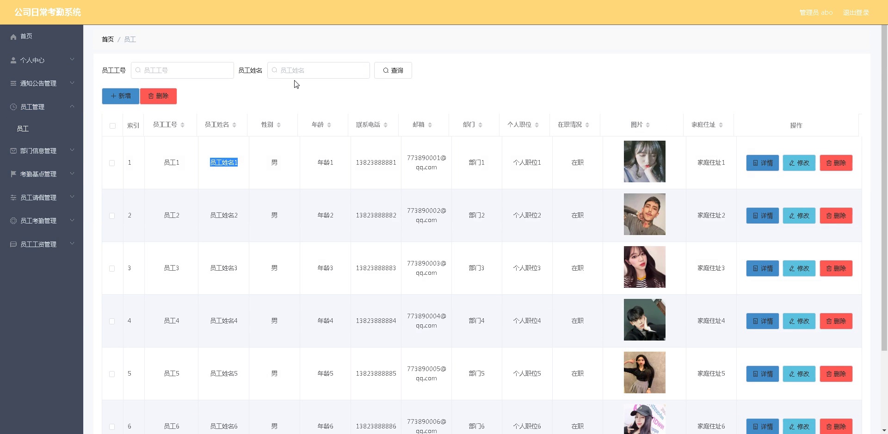Go to 首页 via breadcrumb
Screen dimensions: 888x434
coord(108,39)
